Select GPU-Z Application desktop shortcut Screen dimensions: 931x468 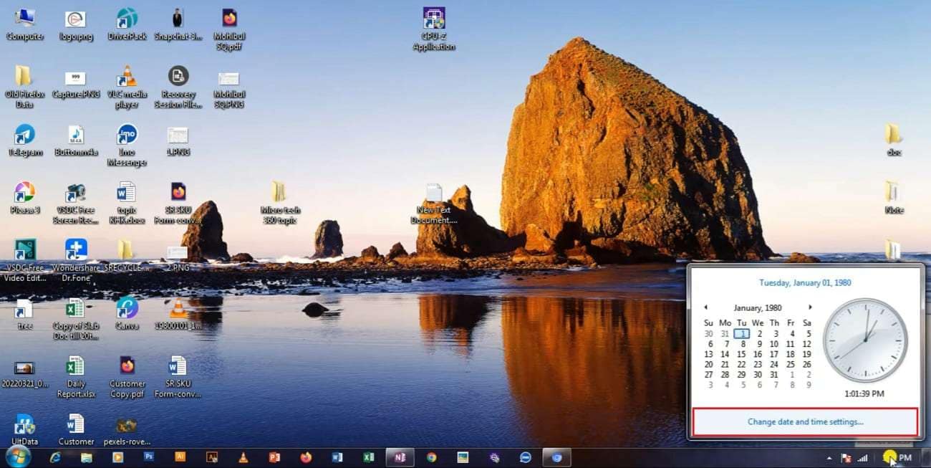point(434,29)
